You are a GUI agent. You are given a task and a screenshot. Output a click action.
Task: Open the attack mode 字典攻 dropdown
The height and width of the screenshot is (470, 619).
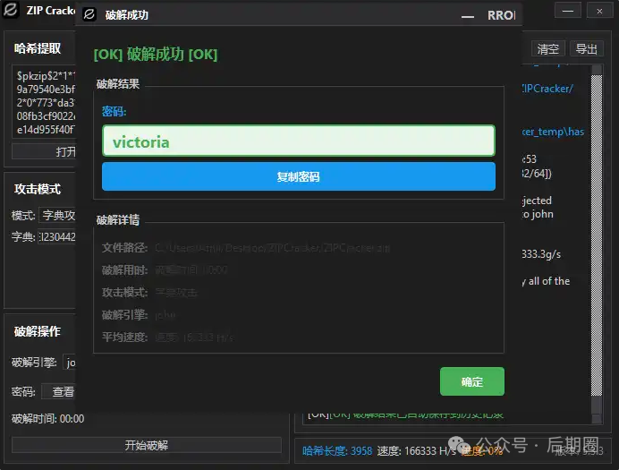coord(57,215)
